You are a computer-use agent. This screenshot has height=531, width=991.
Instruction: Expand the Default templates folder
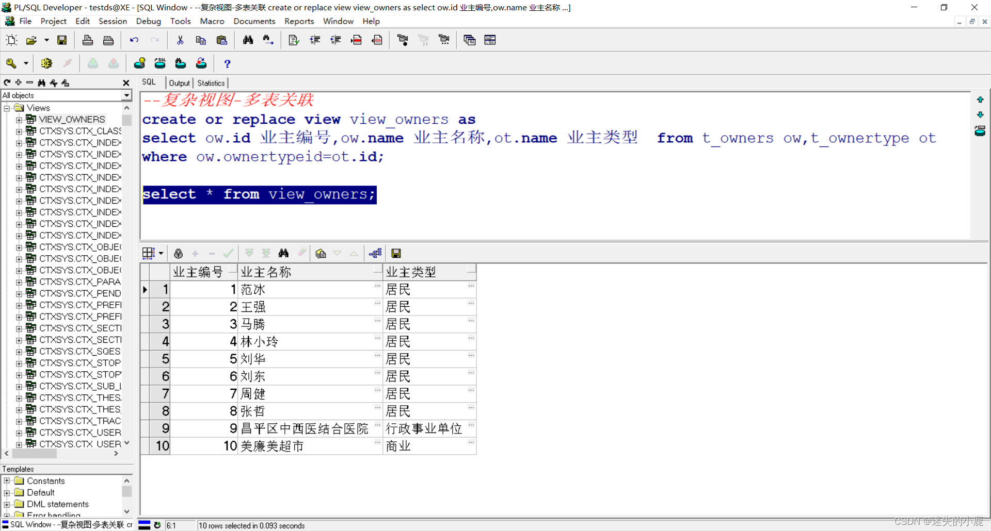(x=7, y=493)
